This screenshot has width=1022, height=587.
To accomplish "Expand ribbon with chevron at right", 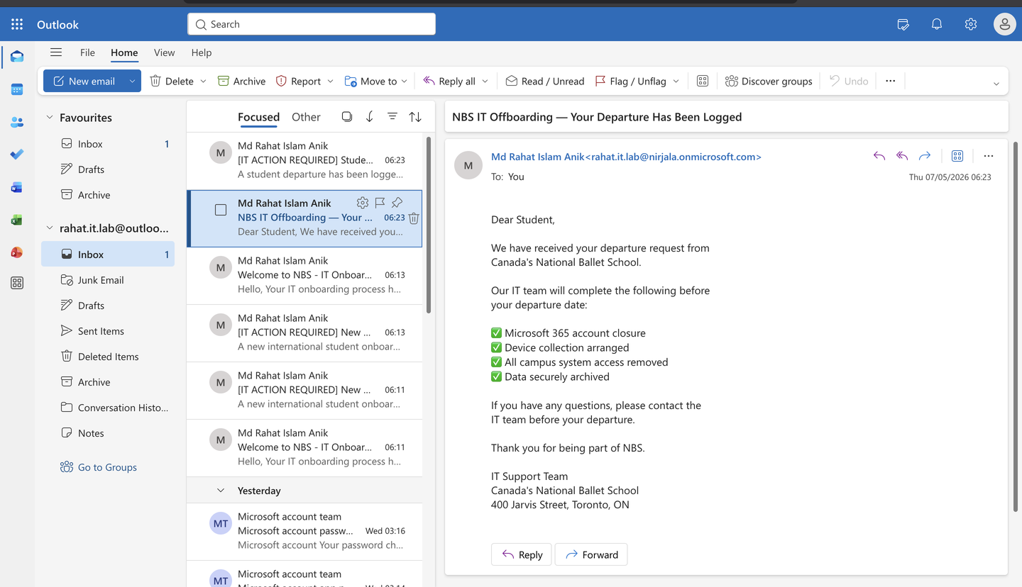I will pos(996,84).
